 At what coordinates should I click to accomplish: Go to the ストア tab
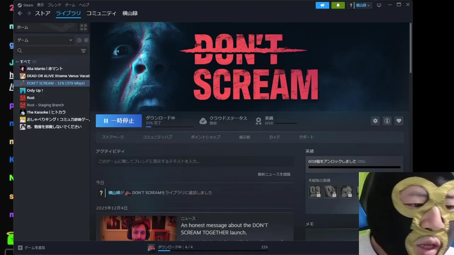[x=43, y=13]
